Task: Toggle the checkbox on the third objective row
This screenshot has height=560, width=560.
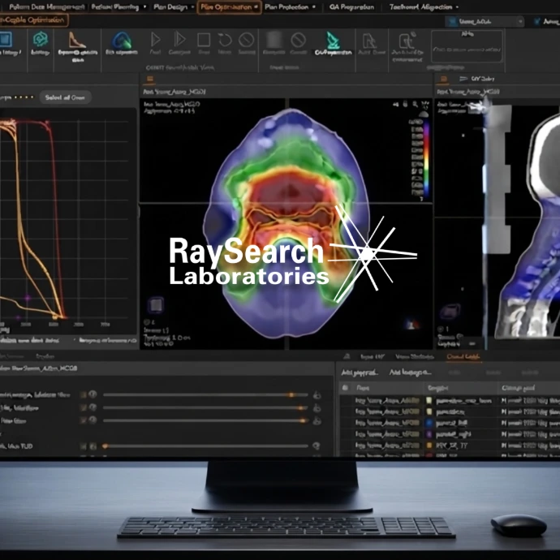Action: coord(84,420)
